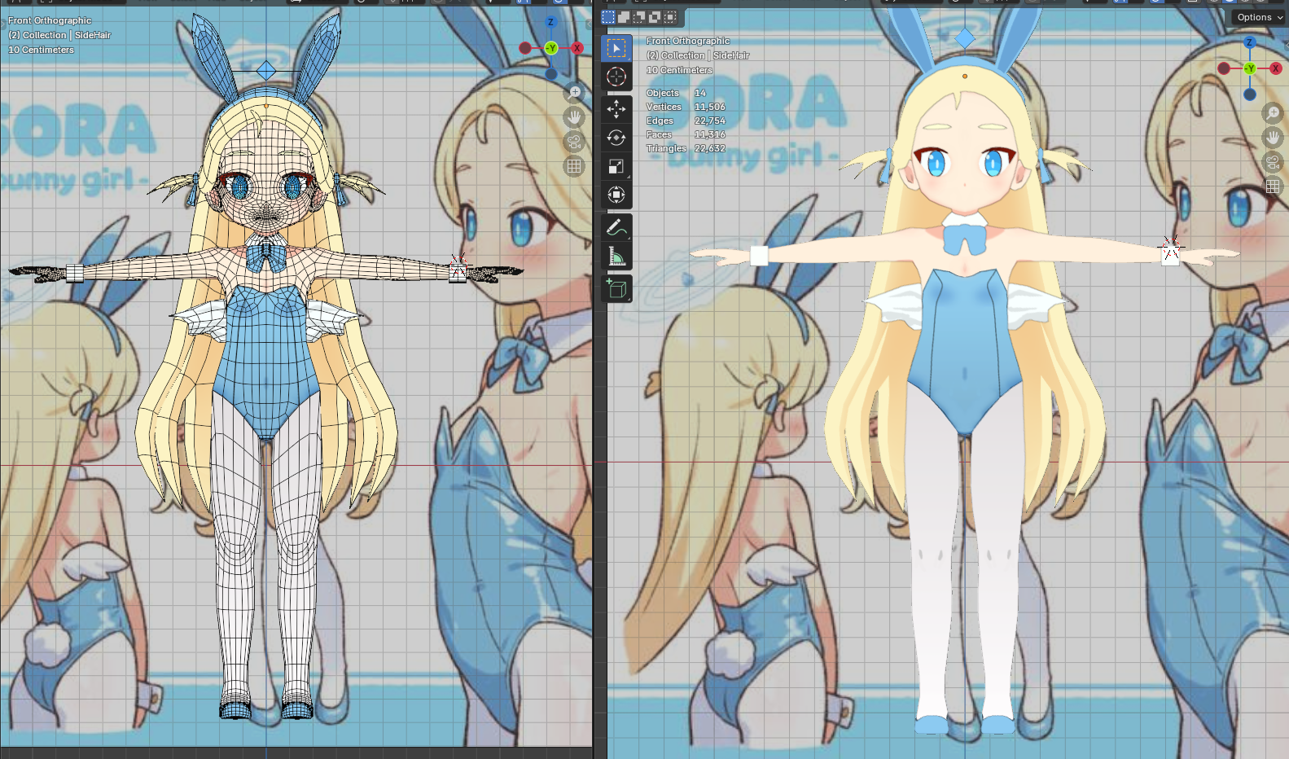Click the Faces 11,316 statistic
The width and height of the screenshot is (1289, 759).
(686, 134)
